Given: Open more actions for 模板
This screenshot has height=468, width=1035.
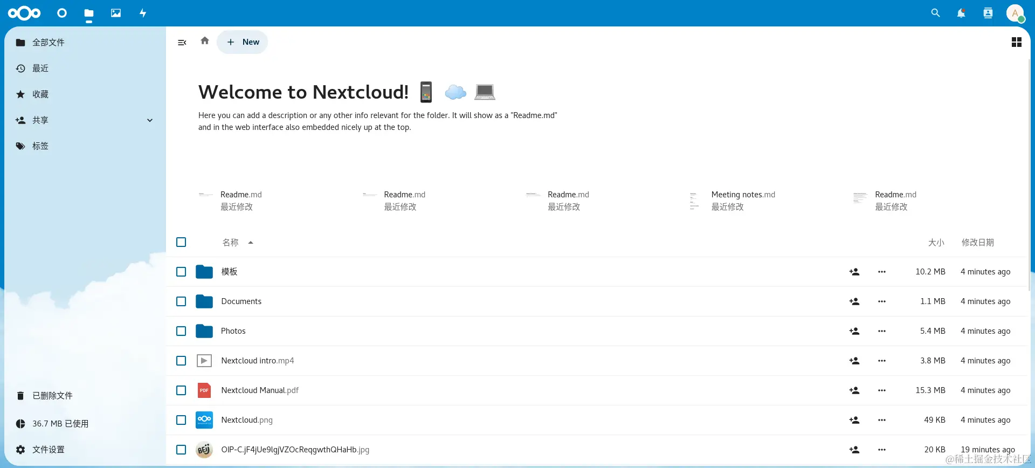Looking at the screenshot, I should [882, 272].
